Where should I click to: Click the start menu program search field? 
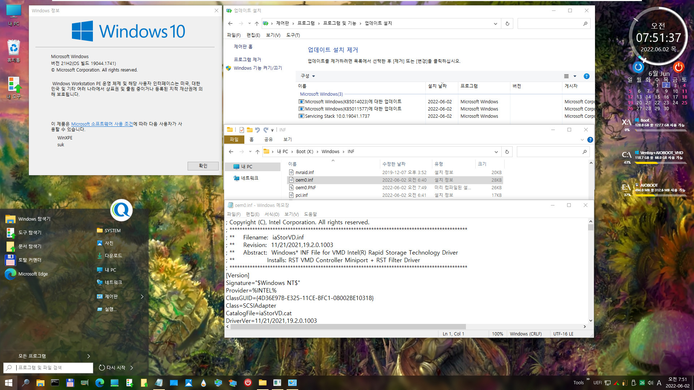pos(48,368)
